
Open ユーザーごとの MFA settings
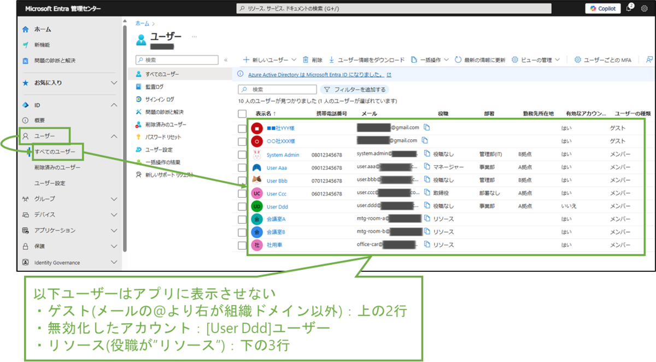[603, 60]
